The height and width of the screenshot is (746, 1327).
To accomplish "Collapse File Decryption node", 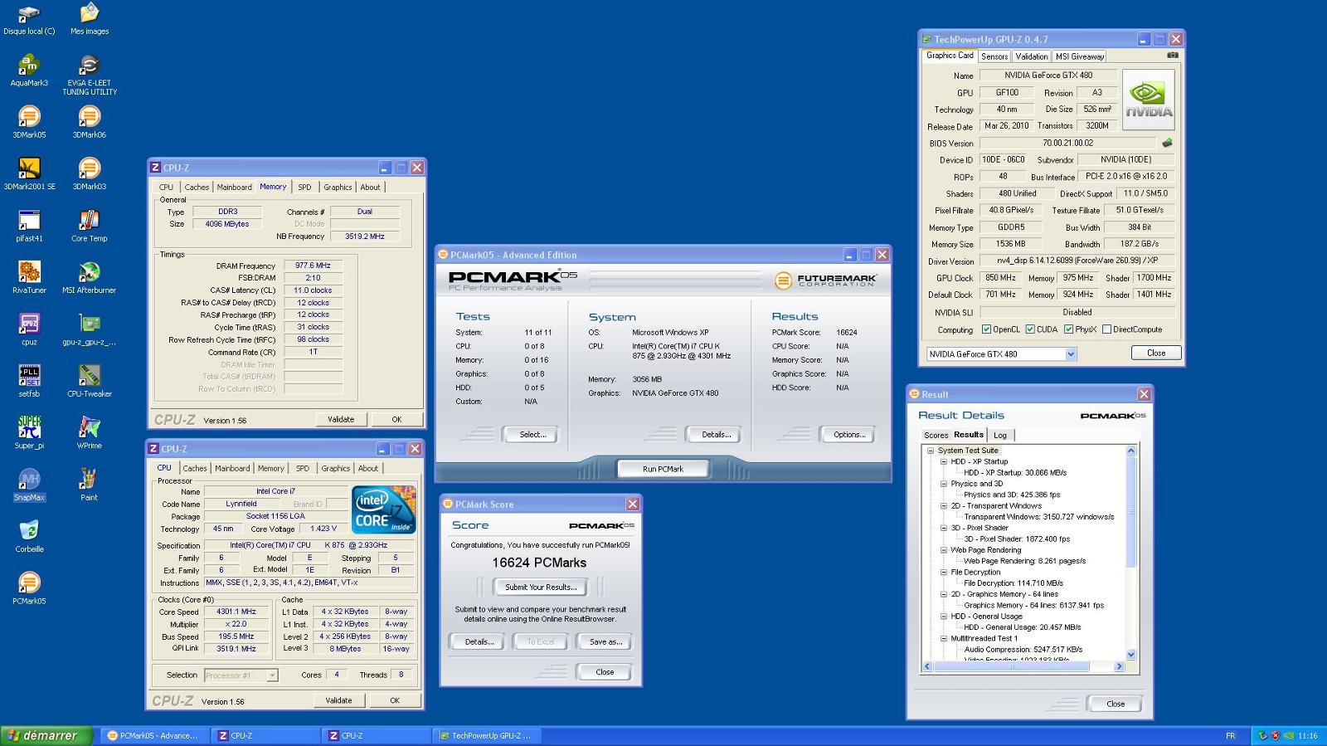I will point(944,572).
